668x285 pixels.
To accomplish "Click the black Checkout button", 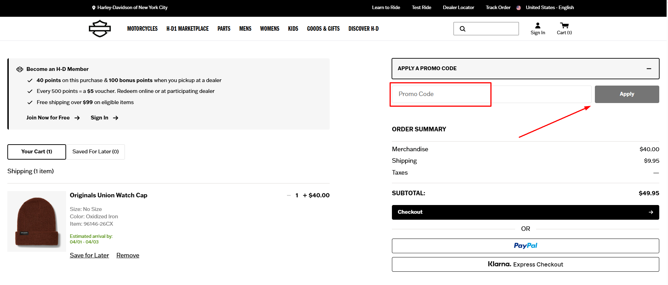I will click(x=525, y=212).
